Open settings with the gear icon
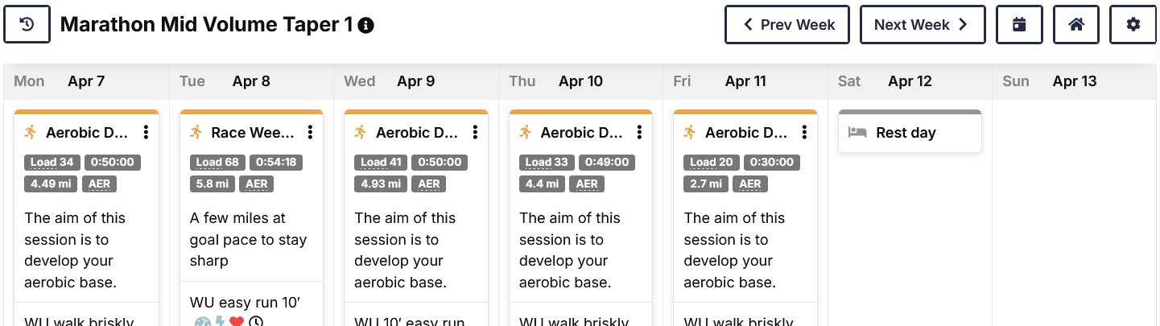The height and width of the screenshot is (326, 1160). pyautogui.click(x=1133, y=25)
